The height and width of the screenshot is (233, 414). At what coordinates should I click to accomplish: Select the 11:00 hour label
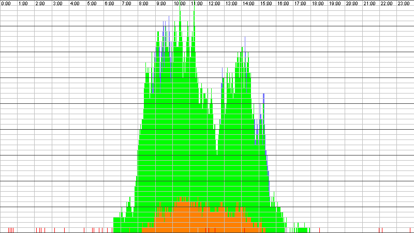197,4
